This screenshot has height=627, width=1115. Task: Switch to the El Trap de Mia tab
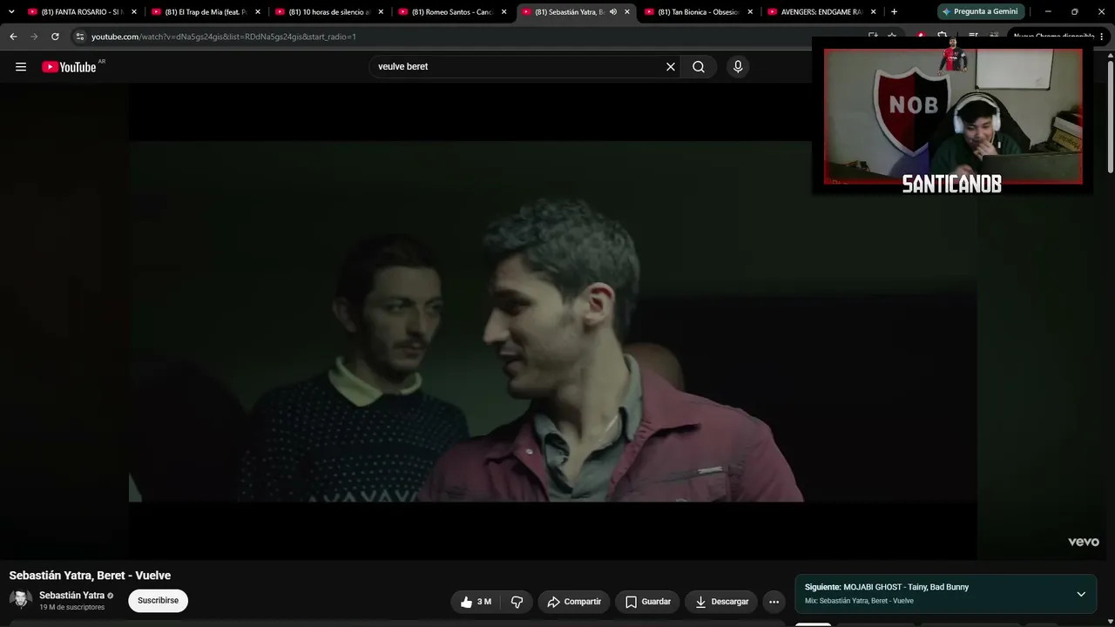point(206,12)
